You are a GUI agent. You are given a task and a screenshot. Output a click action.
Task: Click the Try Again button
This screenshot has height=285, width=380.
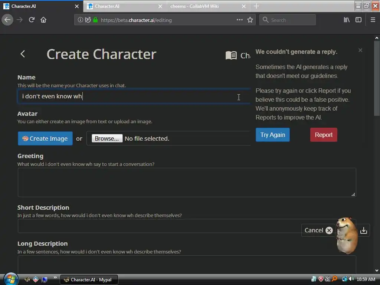(x=273, y=135)
